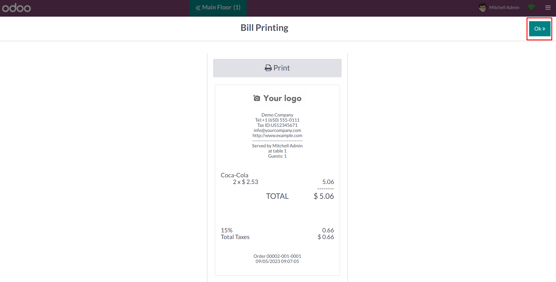The width and height of the screenshot is (556, 282).
Task: Confirm with the Ok button
Action: pyautogui.click(x=540, y=29)
